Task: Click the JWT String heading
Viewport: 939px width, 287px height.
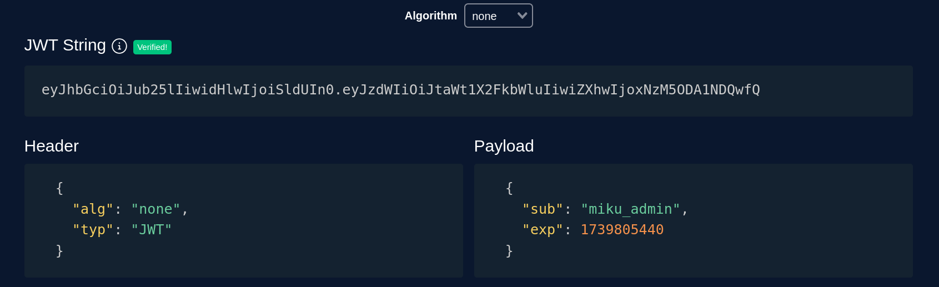Action: pyautogui.click(x=65, y=45)
